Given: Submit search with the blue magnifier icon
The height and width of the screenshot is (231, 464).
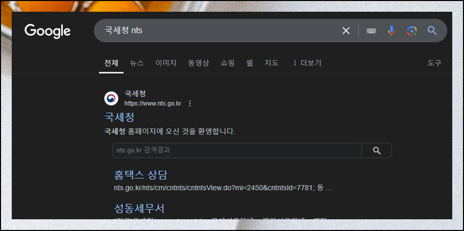Looking at the screenshot, I should tap(432, 30).
